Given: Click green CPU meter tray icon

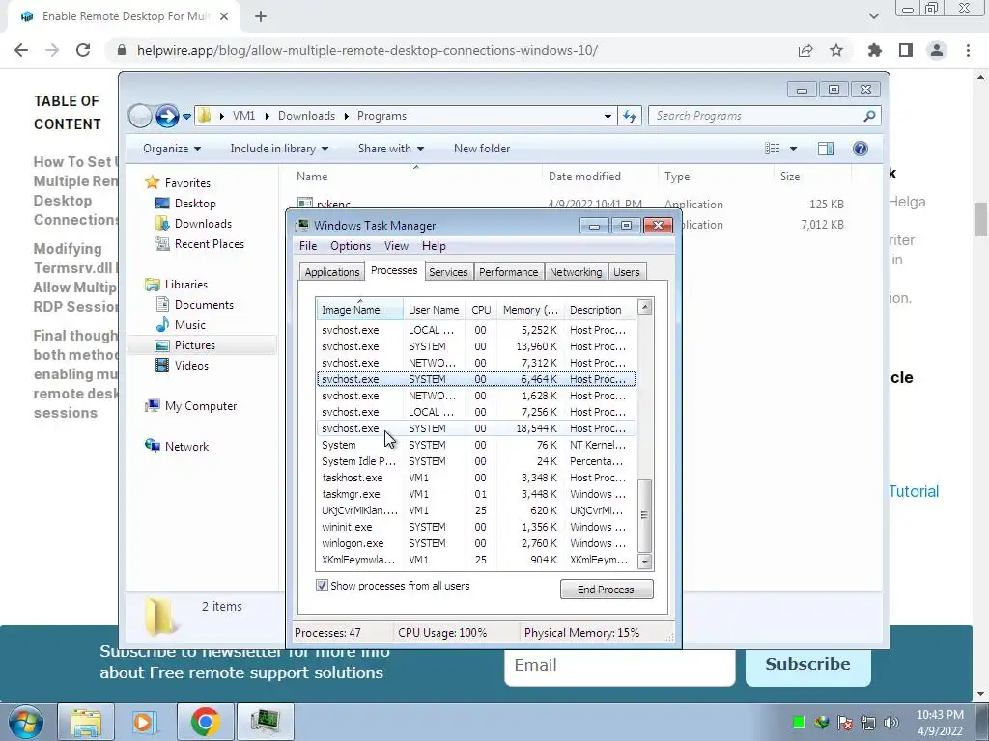Looking at the screenshot, I should pos(799,723).
